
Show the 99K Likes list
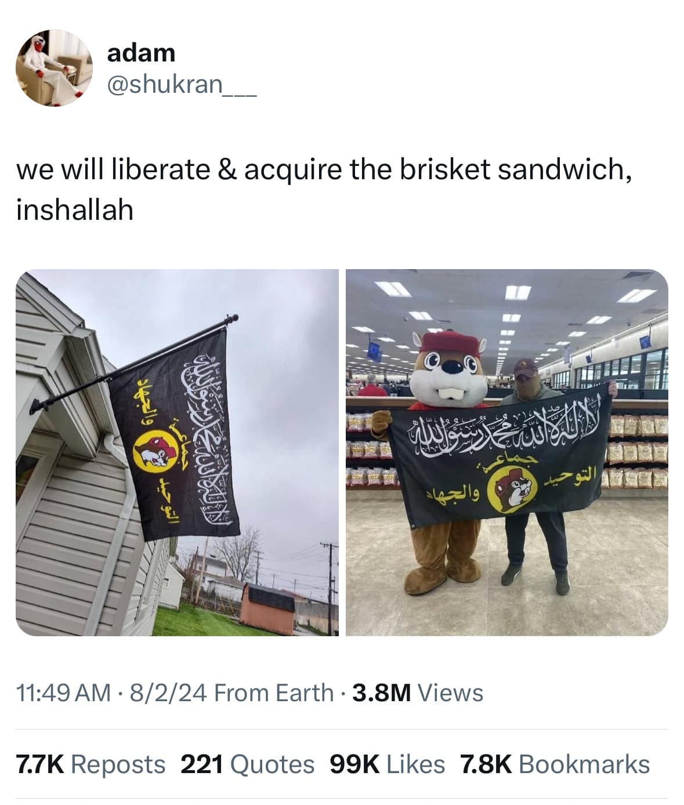click(387, 764)
